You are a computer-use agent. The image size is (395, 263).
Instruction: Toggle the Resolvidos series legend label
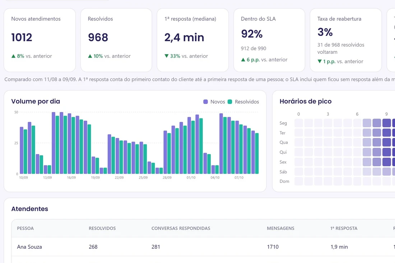[247, 102]
